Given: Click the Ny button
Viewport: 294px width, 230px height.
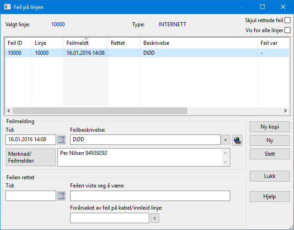Looking at the screenshot, I should pyautogui.click(x=270, y=140).
